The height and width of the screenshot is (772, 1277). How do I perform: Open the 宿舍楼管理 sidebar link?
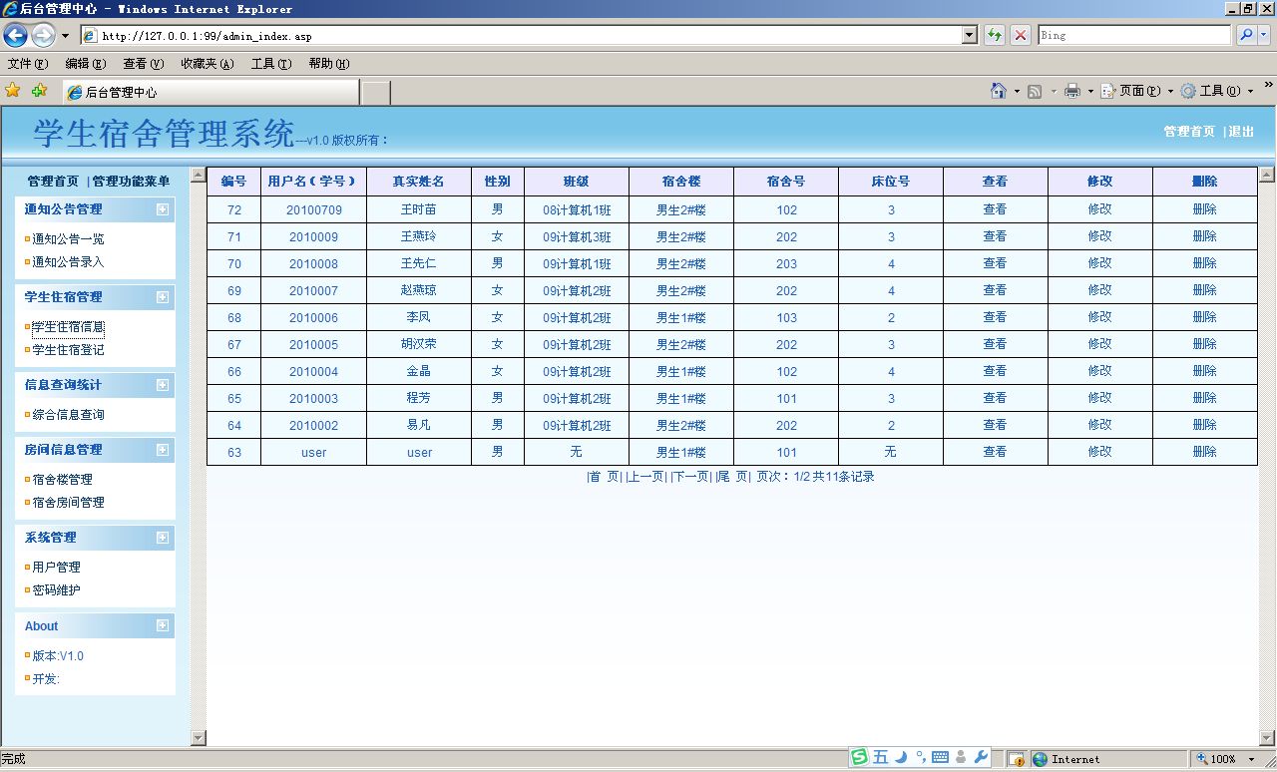tap(62, 480)
